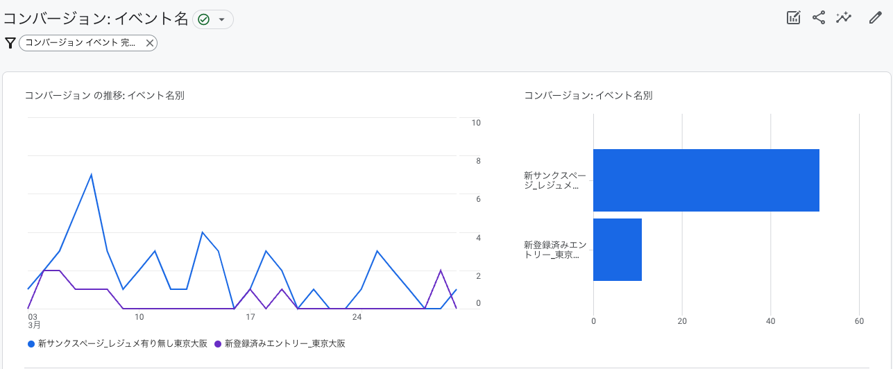
Task: Click the x-axis date label 03 3月
Action: pos(33,320)
